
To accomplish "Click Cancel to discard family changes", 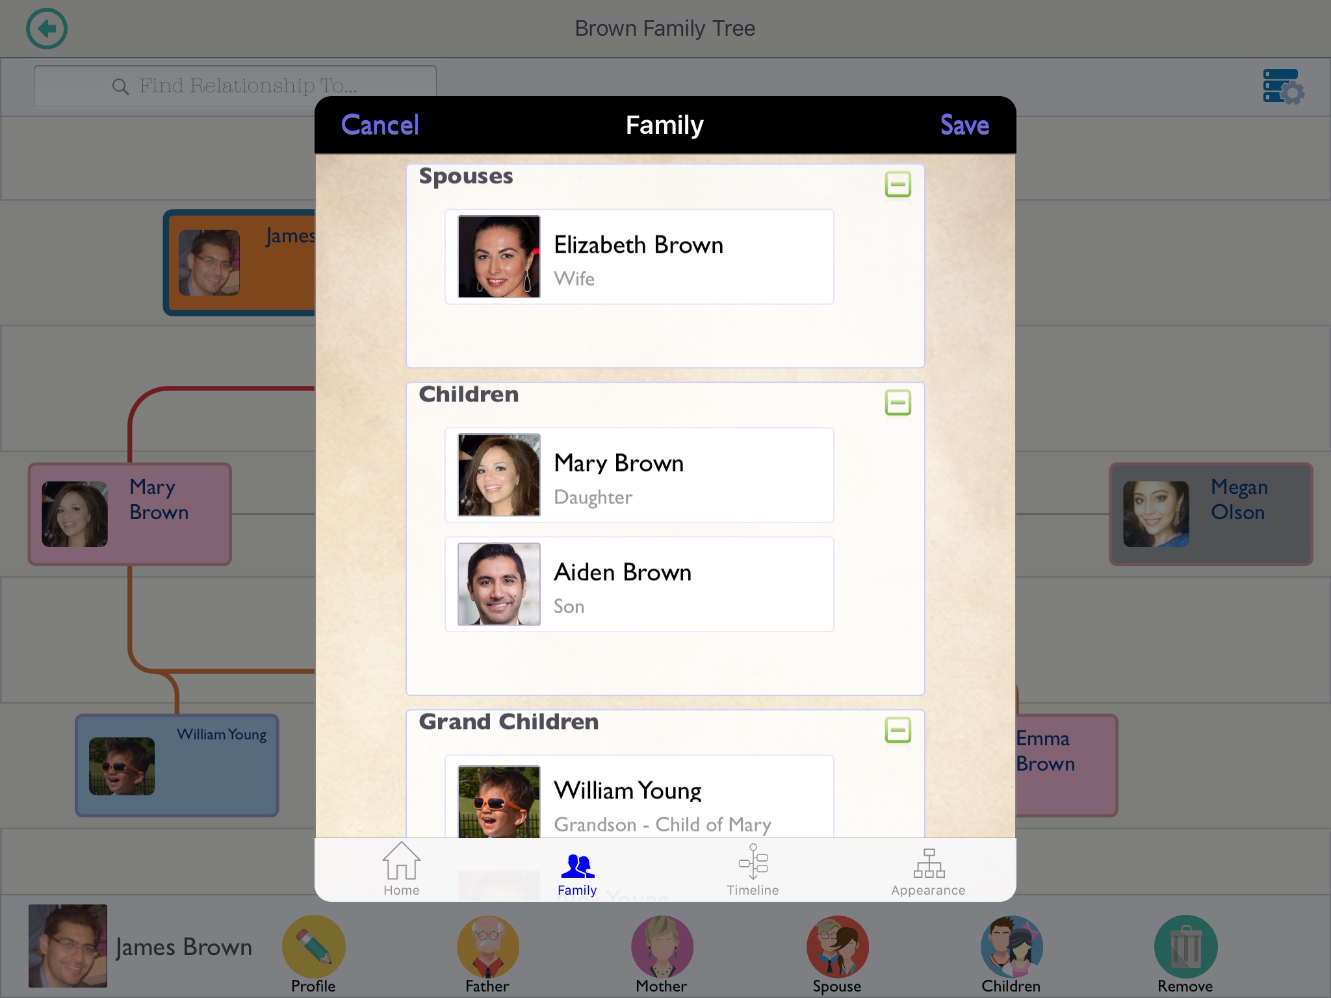I will coord(380,126).
